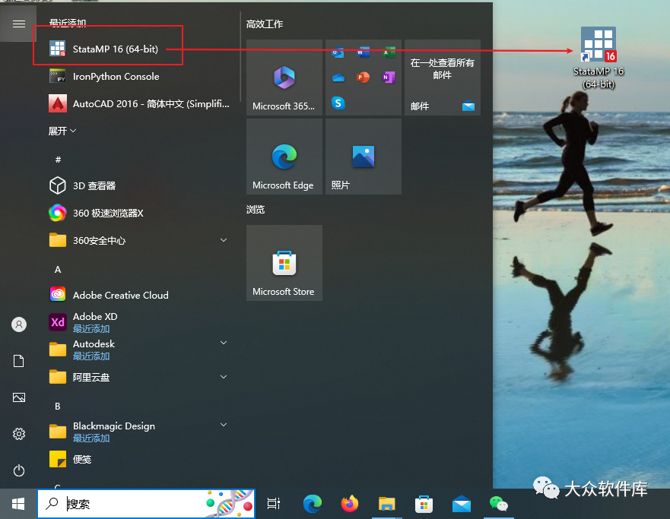Open OneNote icon in Office tile group
Image resolution: width=670 pixels, height=519 pixels.
click(389, 78)
